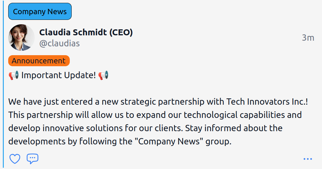Visit the @claudias handle link
322x169 pixels.
coord(59,43)
